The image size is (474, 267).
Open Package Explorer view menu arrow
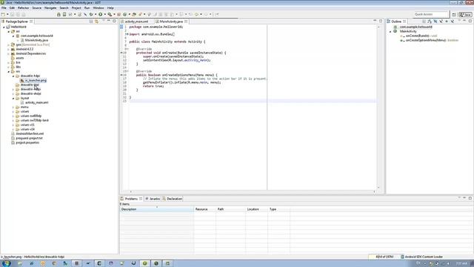point(104,21)
